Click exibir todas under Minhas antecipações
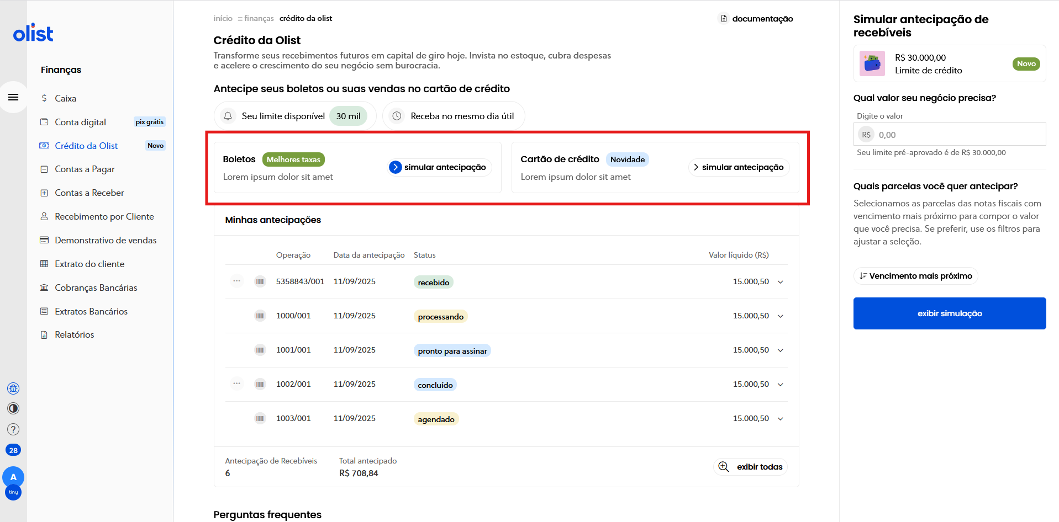 [x=750, y=467]
